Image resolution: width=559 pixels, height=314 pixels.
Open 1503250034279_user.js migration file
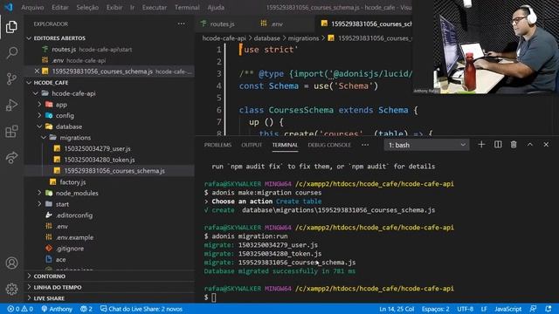[x=109, y=149]
